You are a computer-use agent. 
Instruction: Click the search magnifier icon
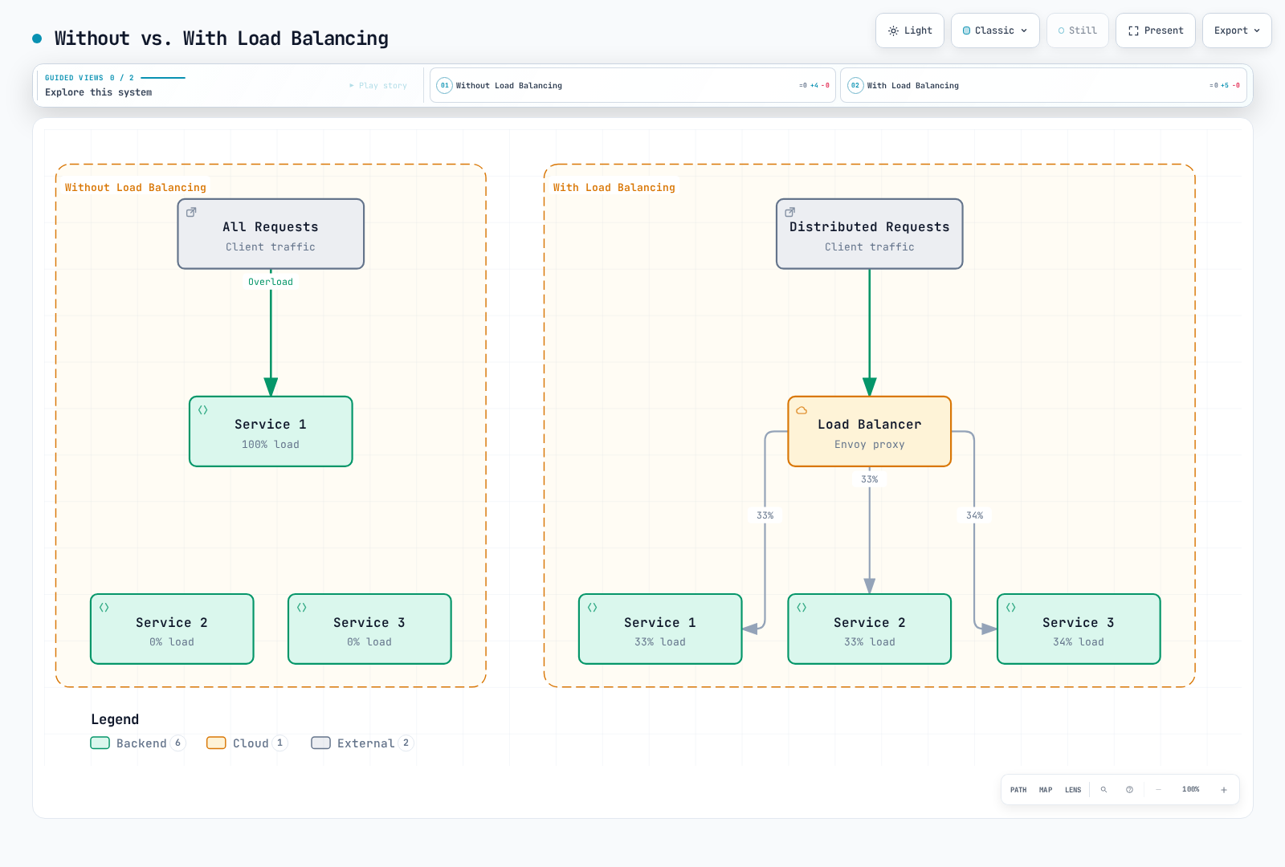point(1103,790)
